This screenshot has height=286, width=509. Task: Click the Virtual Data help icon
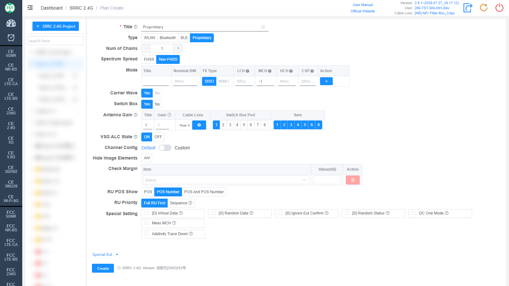(x=181, y=213)
